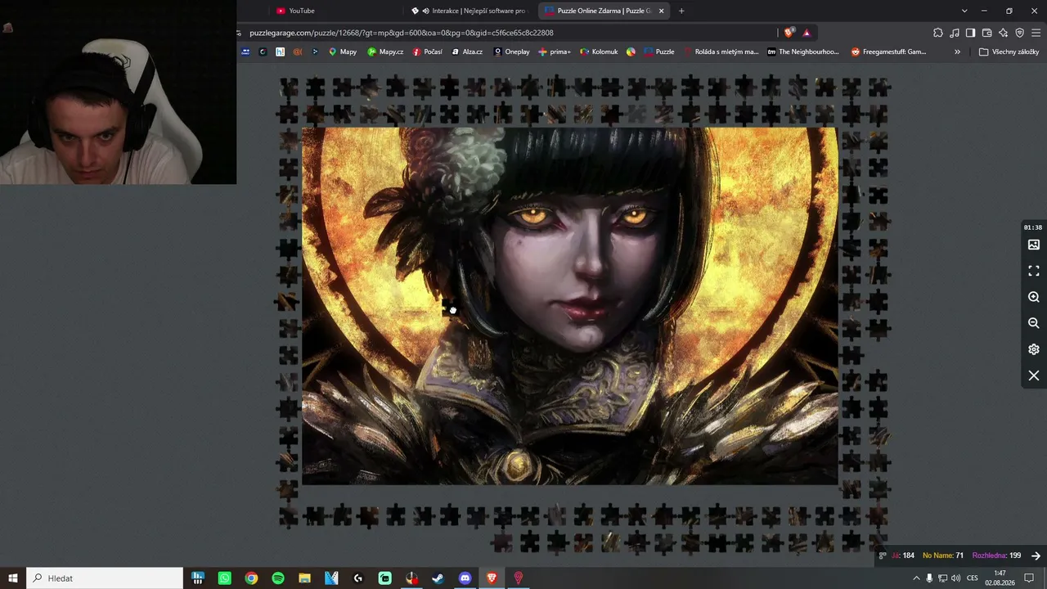Open the browser extensions puzzle icon
This screenshot has width=1047, height=589.
[938, 33]
